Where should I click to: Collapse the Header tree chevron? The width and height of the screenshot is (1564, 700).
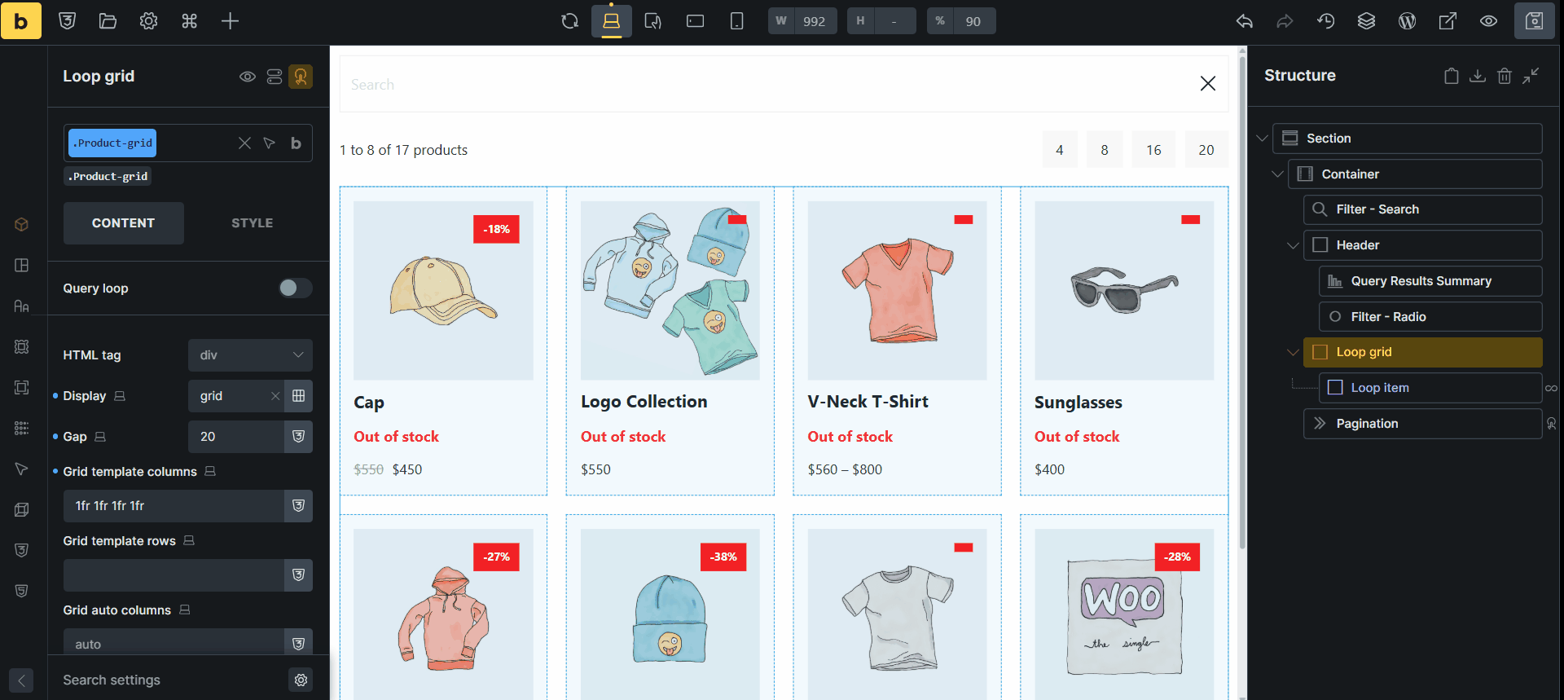1293,245
